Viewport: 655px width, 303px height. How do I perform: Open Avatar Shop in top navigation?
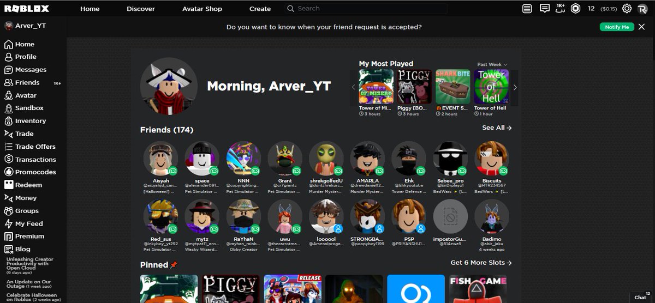[x=202, y=9]
